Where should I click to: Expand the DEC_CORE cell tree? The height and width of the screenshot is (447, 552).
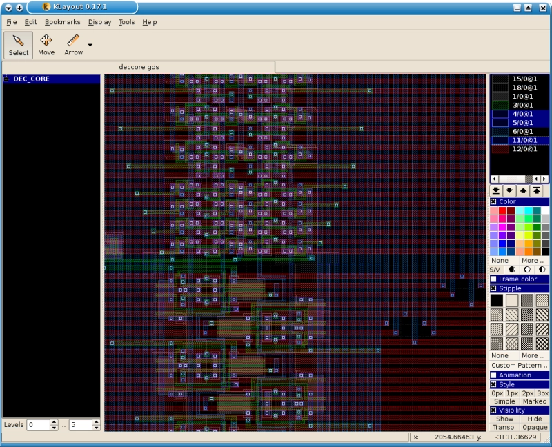pos(6,79)
